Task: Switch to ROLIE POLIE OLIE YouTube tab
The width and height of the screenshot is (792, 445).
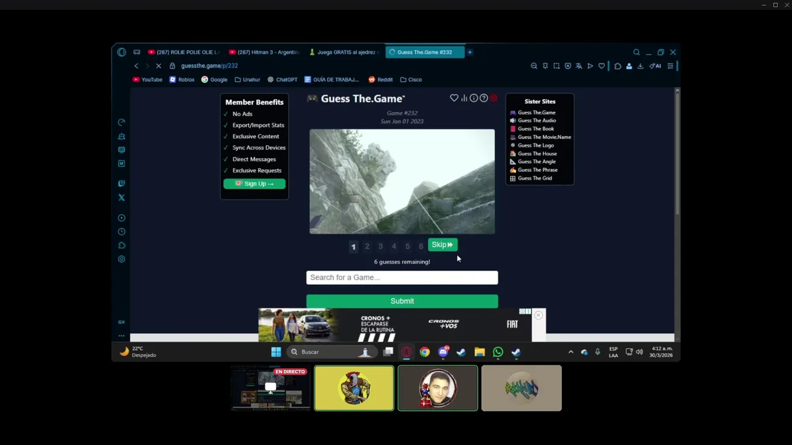Action: point(184,53)
